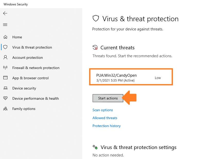This screenshot has height=159, width=203.
Task: Click the Account protection person icon
Action: point(5,58)
